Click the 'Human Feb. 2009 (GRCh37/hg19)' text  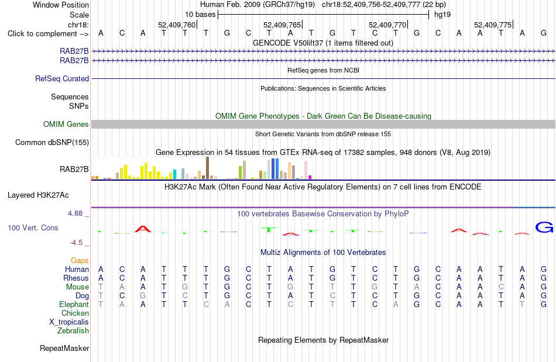(x=258, y=5)
